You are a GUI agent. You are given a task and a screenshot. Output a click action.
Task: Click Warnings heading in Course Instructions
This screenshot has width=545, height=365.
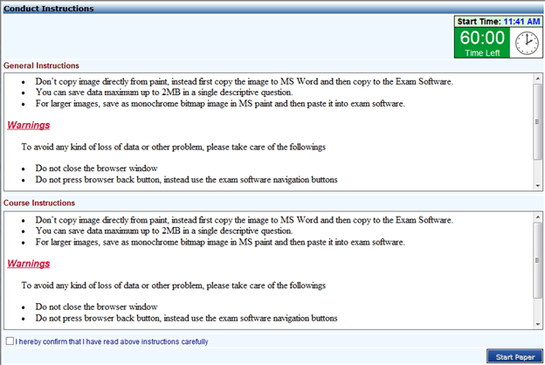pos(28,263)
